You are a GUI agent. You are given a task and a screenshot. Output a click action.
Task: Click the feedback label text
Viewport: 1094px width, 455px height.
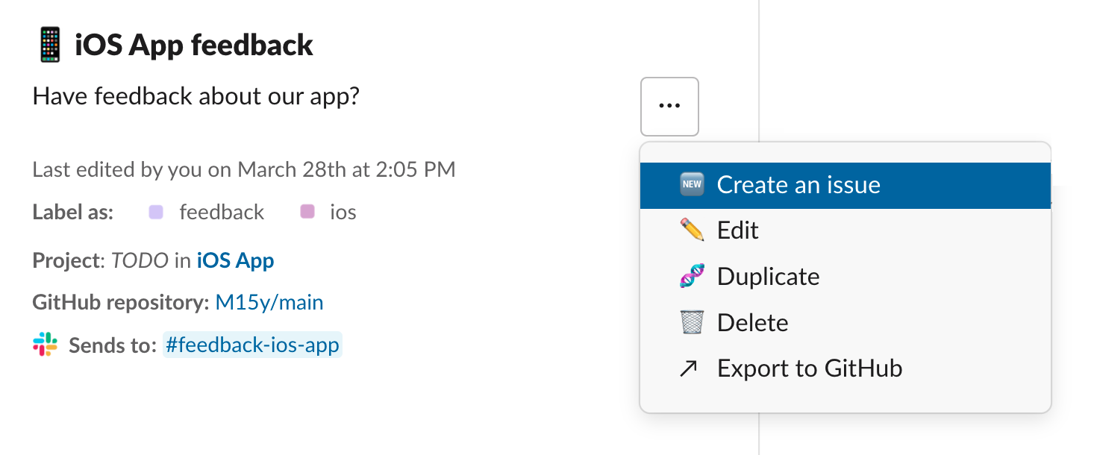point(222,213)
